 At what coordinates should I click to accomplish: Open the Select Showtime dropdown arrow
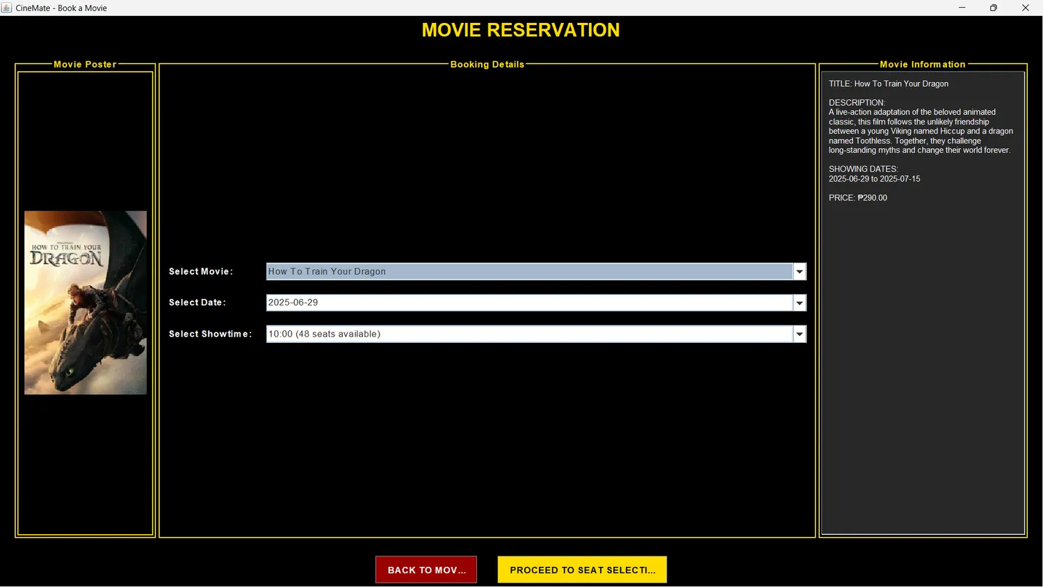click(800, 334)
